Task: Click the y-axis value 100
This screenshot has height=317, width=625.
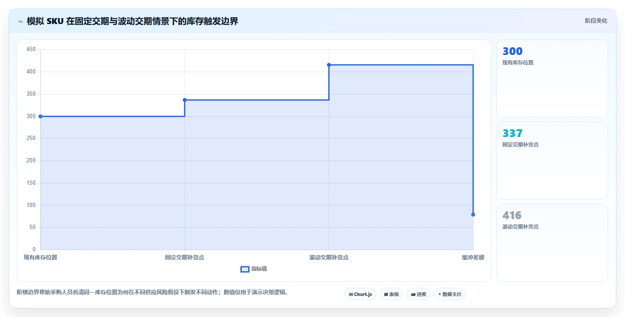Action: coord(31,205)
